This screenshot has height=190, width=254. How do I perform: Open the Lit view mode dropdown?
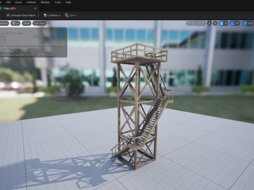(x=15, y=23)
